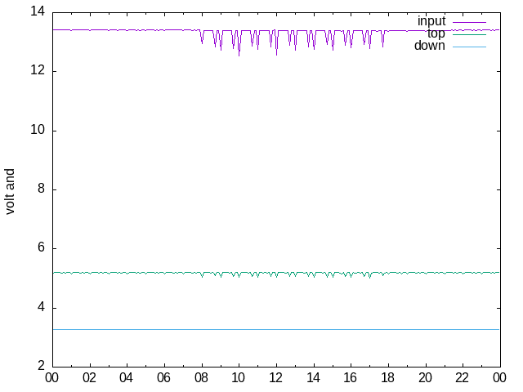
Task: Select the y-axis tick label 2
Action: [x=40, y=367]
